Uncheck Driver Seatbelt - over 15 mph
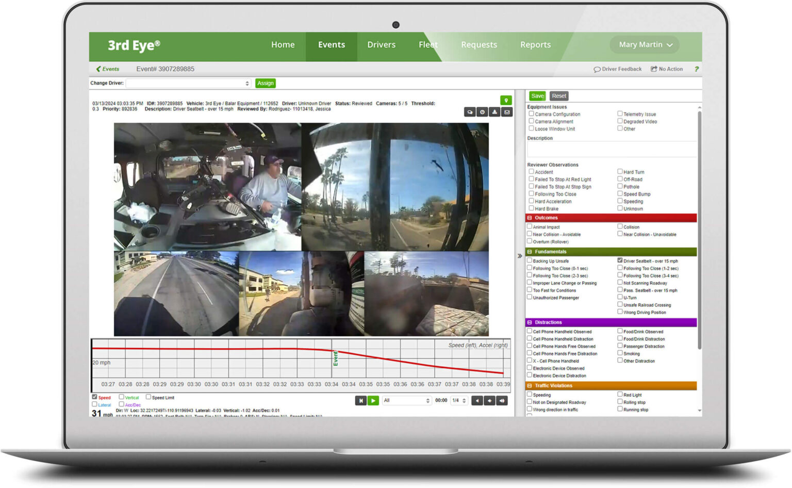Image resolution: width=792 pixels, height=488 pixels. (620, 261)
